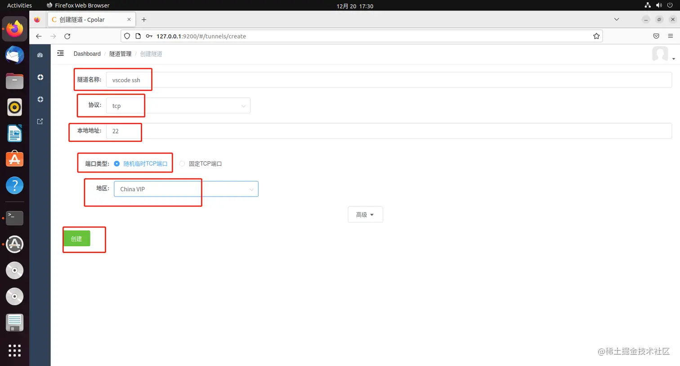
Task: Click the page info document icon
Action: 138,36
